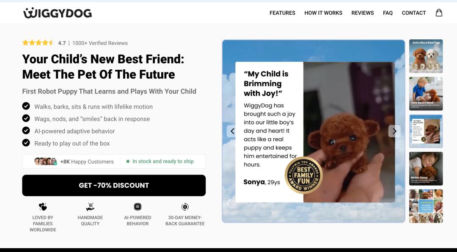Image resolution: width=457 pixels, height=252 pixels.
Task: Click the happy customers avatar group
Action: 45,162
